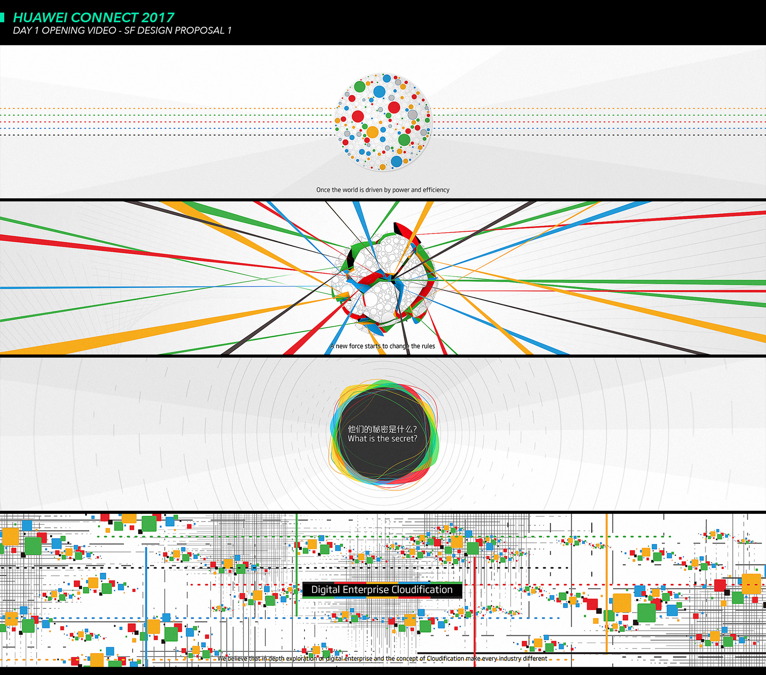
Task: Click the large orange square at top-left of the fourth frame
Action: tap(10, 536)
